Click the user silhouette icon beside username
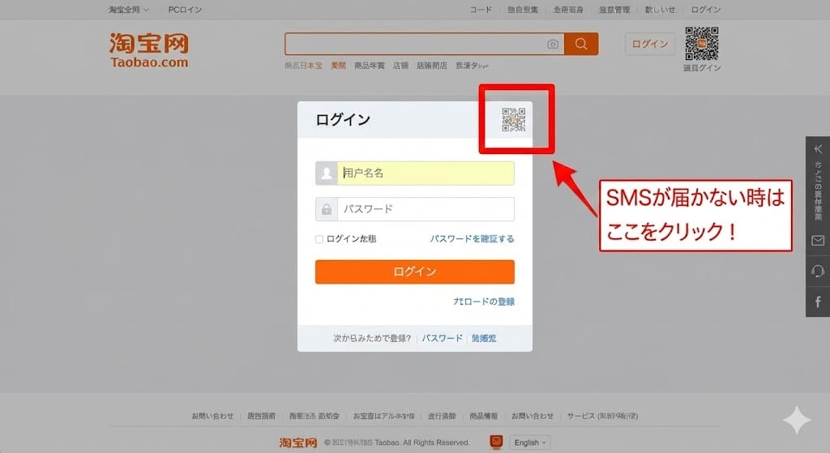Image resolution: width=830 pixels, height=453 pixels. (327, 173)
